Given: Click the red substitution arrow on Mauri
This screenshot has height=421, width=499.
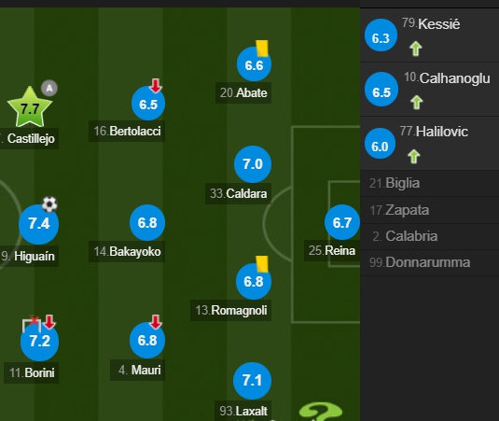Looking at the screenshot, I should (x=156, y=322).
